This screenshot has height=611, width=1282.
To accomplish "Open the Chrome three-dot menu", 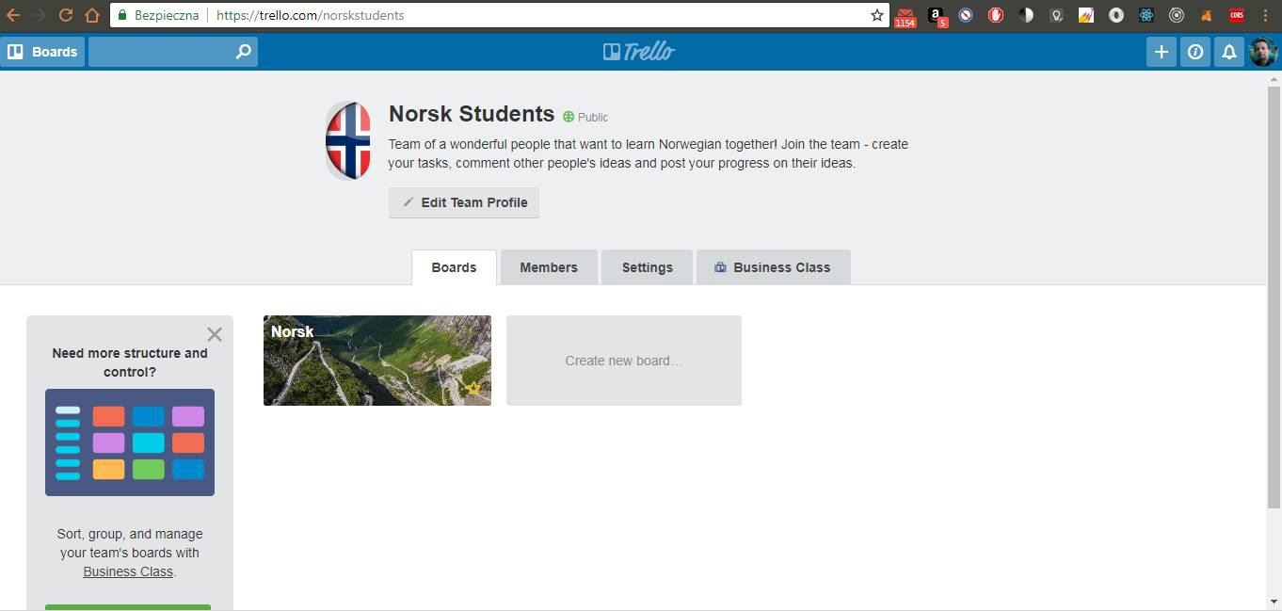I will coord(1266,15).
